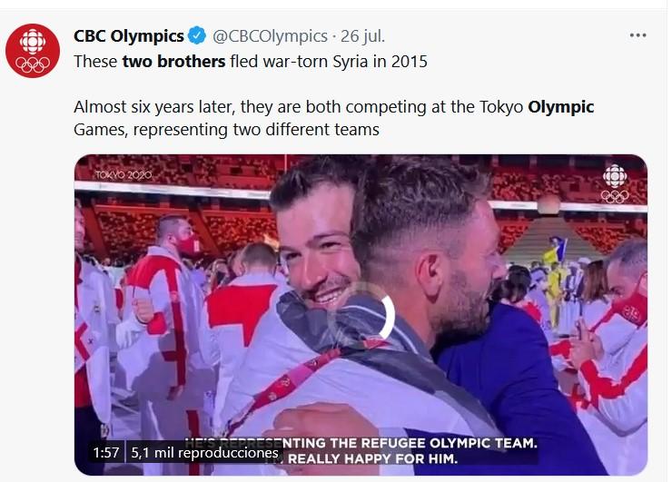The image size is (672, 482).
Task: Open the CBC Olympics profile avatar
Action: tap(33, 51)
